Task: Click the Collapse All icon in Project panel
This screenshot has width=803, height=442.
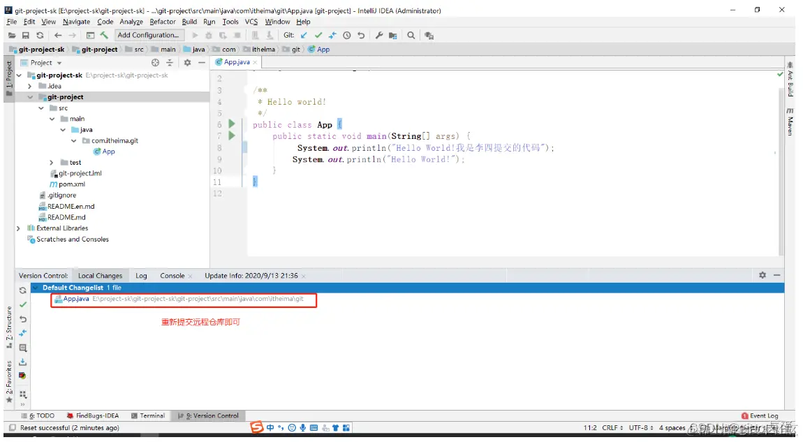Action: point(170,62)
